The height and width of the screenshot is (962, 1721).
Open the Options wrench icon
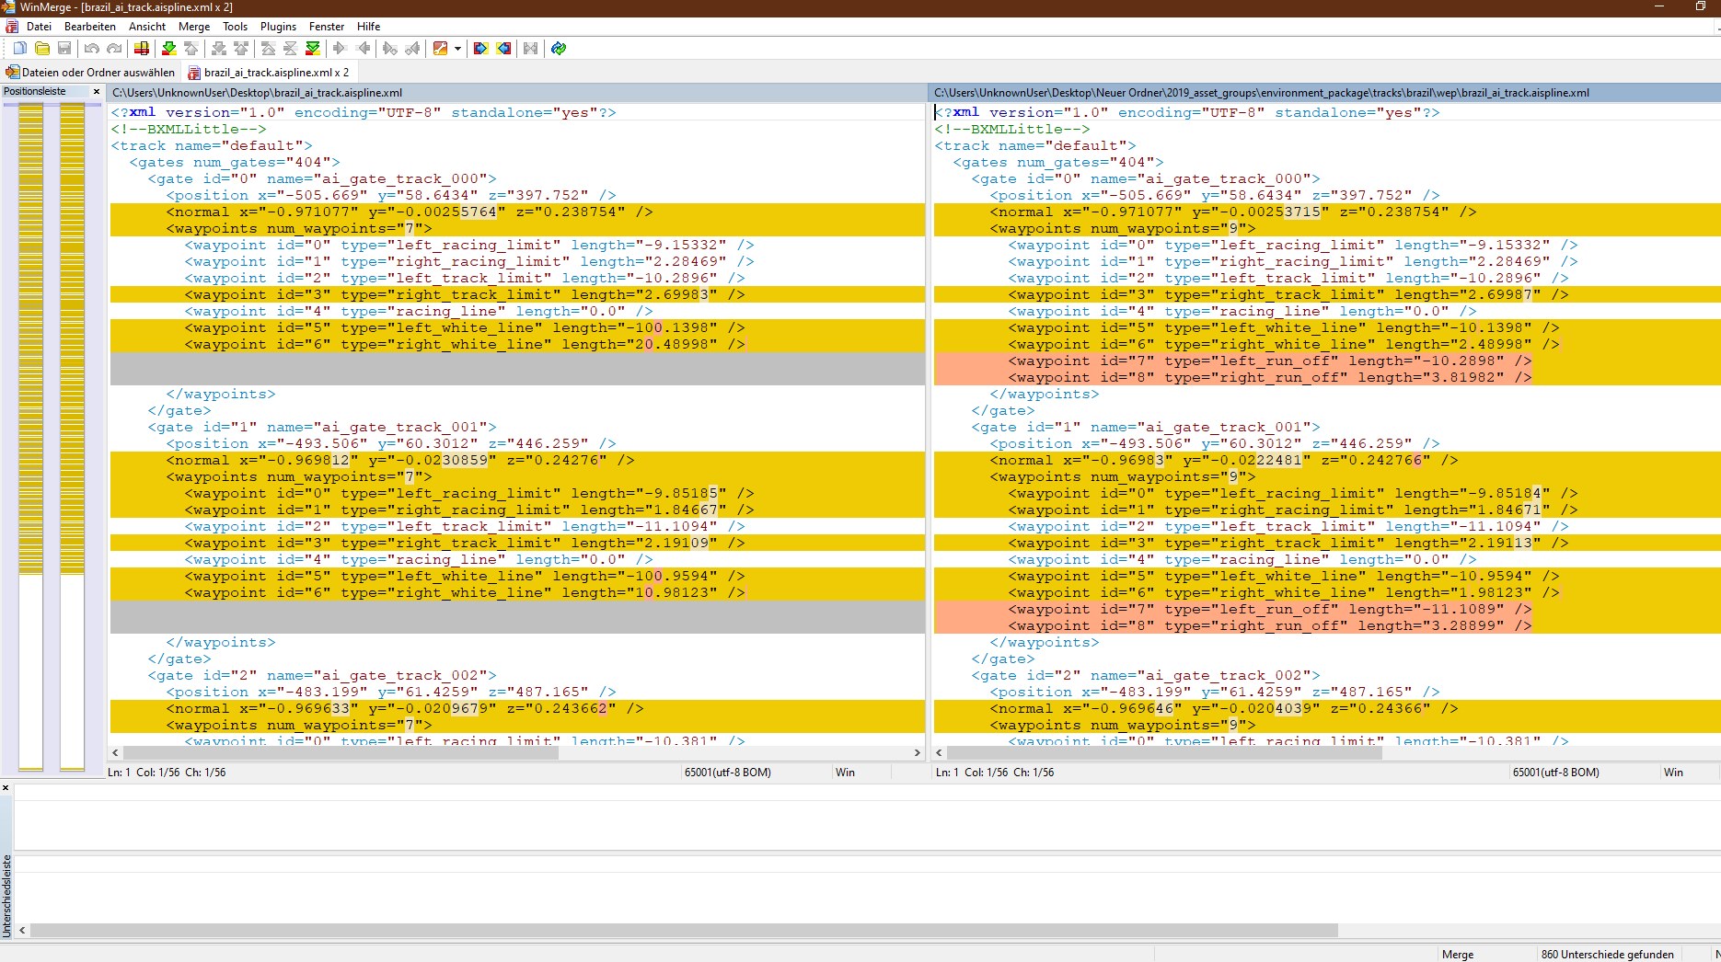(441, 48)
